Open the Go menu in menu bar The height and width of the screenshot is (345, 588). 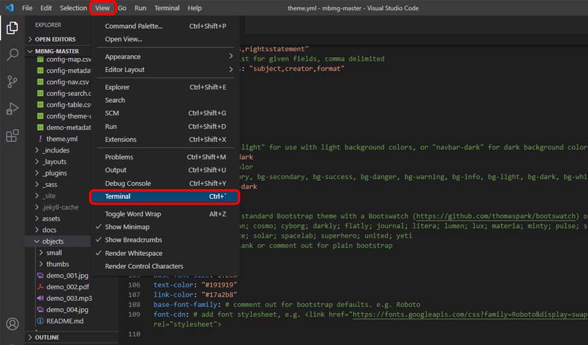[x=122, y=8]
